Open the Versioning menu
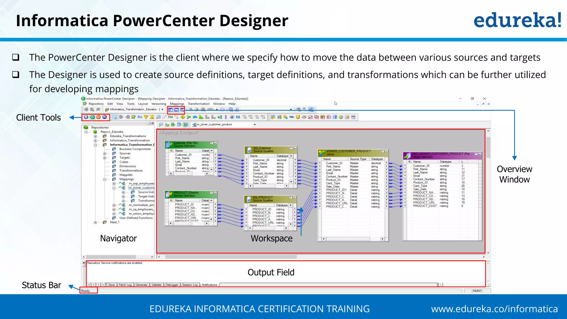Viewport: 567px width, 319px height. pyautogui.click(x=159, y=104)
